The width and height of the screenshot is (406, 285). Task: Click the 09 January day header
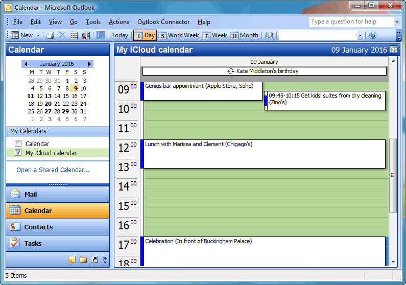(264, 62)
